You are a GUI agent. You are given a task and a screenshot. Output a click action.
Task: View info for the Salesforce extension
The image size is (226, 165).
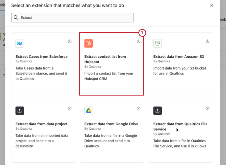[69, 41]
